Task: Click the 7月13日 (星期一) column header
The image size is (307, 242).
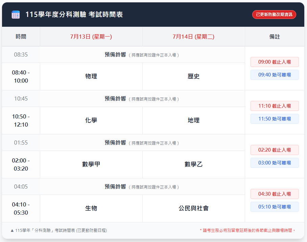Action: (x=91, y=37)
